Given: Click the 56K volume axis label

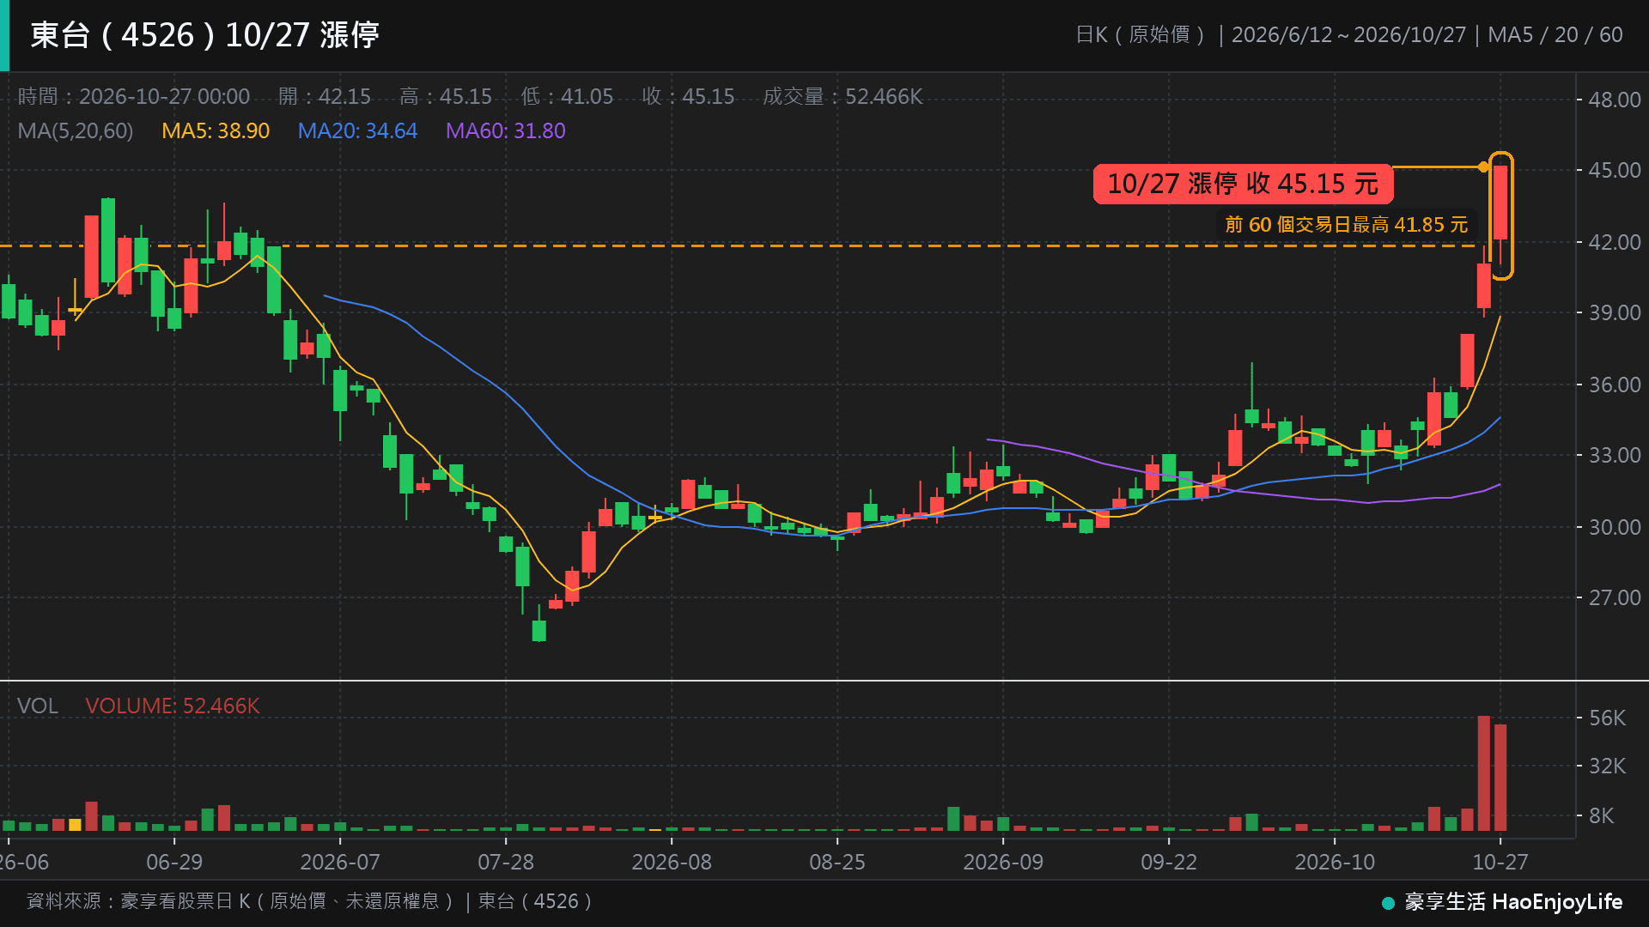Looking at the screenshot, I should click(1607, 718).
